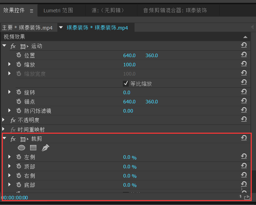Toggle the 防闪烁滤镜 stopwatch animation
This screenshot has height=205, width=256.
click(19, 110)
